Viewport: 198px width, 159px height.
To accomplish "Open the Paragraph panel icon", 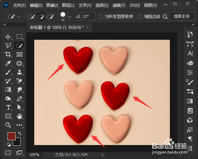I will pos(190,139).
